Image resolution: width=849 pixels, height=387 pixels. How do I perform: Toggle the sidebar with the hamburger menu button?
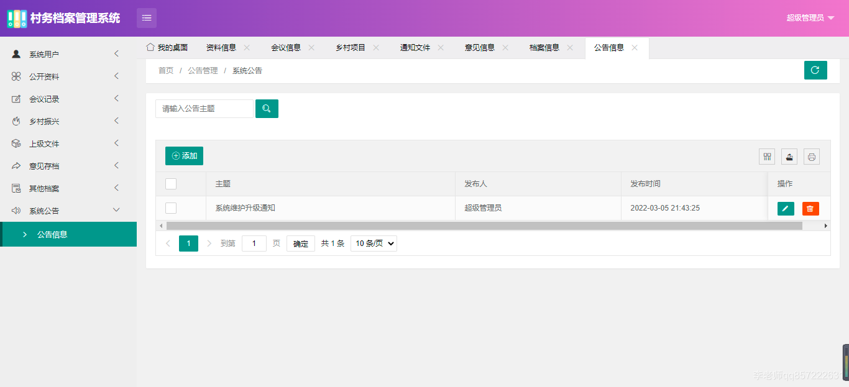pos(147,18)
